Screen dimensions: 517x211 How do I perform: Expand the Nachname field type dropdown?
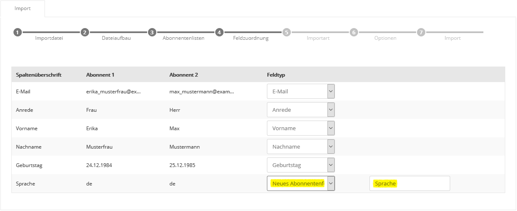pos(301,147)
